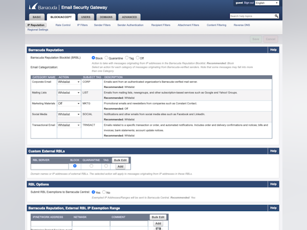
Task: Switch to the BASIC tab
Action: click(x=37, y=17)
